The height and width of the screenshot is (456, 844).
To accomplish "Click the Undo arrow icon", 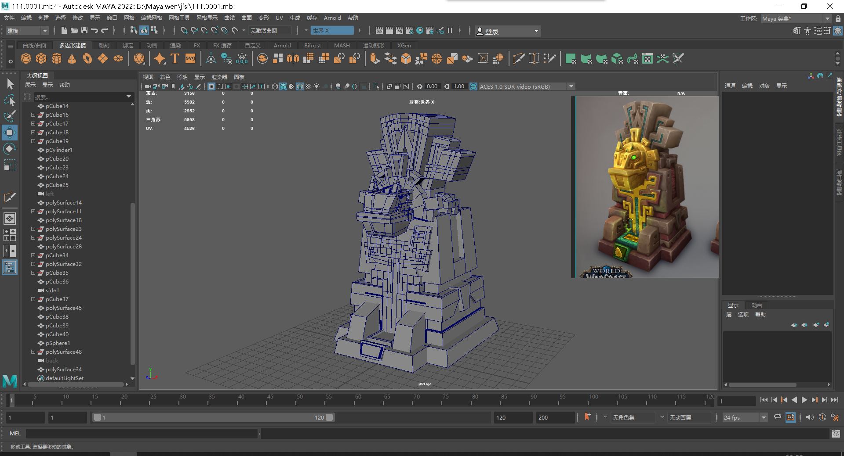I will 95,30.
